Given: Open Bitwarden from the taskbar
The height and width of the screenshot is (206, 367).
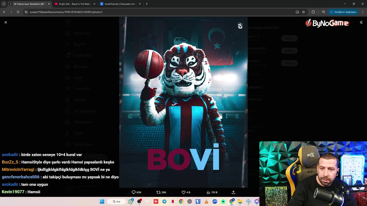Looking at the screenshot, I should [198, 201].
